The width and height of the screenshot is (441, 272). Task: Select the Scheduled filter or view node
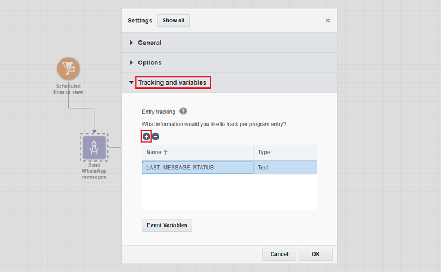coord(69,68)
